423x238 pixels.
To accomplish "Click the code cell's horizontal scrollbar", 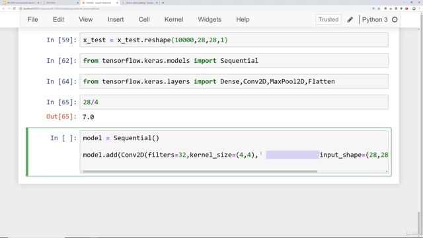I will [x=200, y=171].
